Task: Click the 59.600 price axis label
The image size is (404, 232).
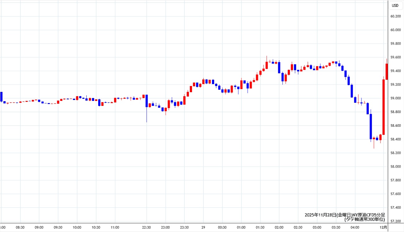Action: pyautogui.click(x=395, y=57)
